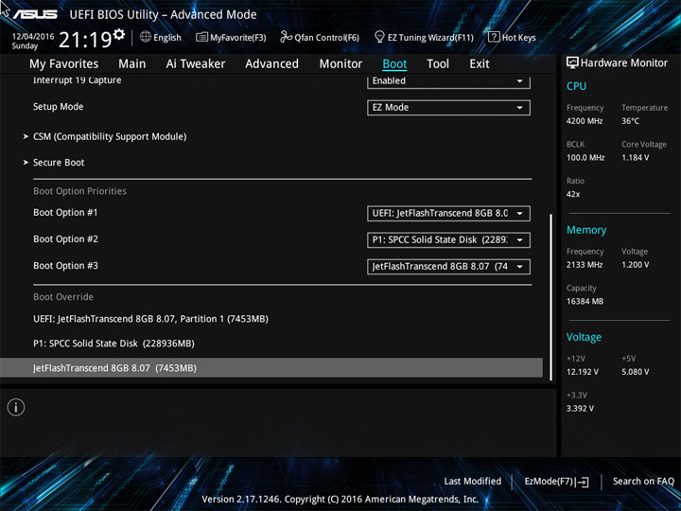Expand the Secure Boot submenu
The height and width of the screenshot is (511, 681).
[59, 163]
